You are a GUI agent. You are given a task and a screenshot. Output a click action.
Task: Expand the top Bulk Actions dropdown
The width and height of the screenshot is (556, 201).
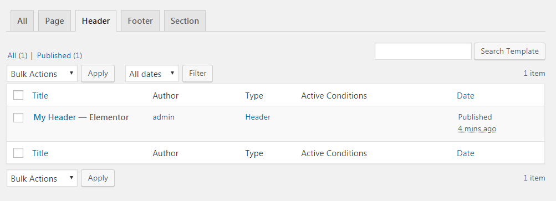coord(42,74)
